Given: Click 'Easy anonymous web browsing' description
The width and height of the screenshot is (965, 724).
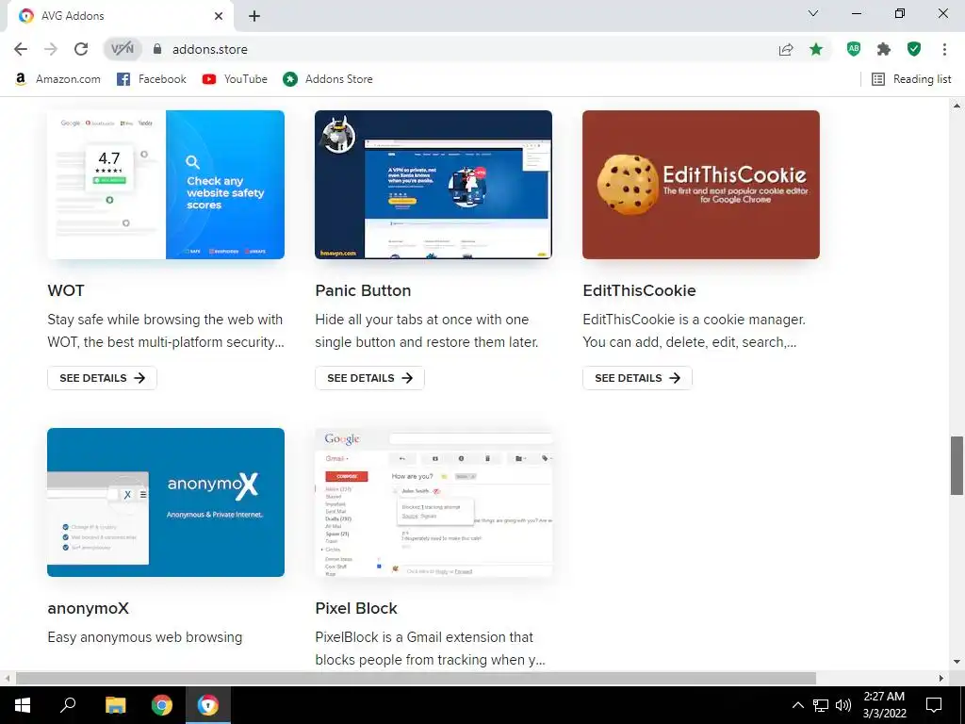Looking at the screenshot, I should click(x=144, y=637).
